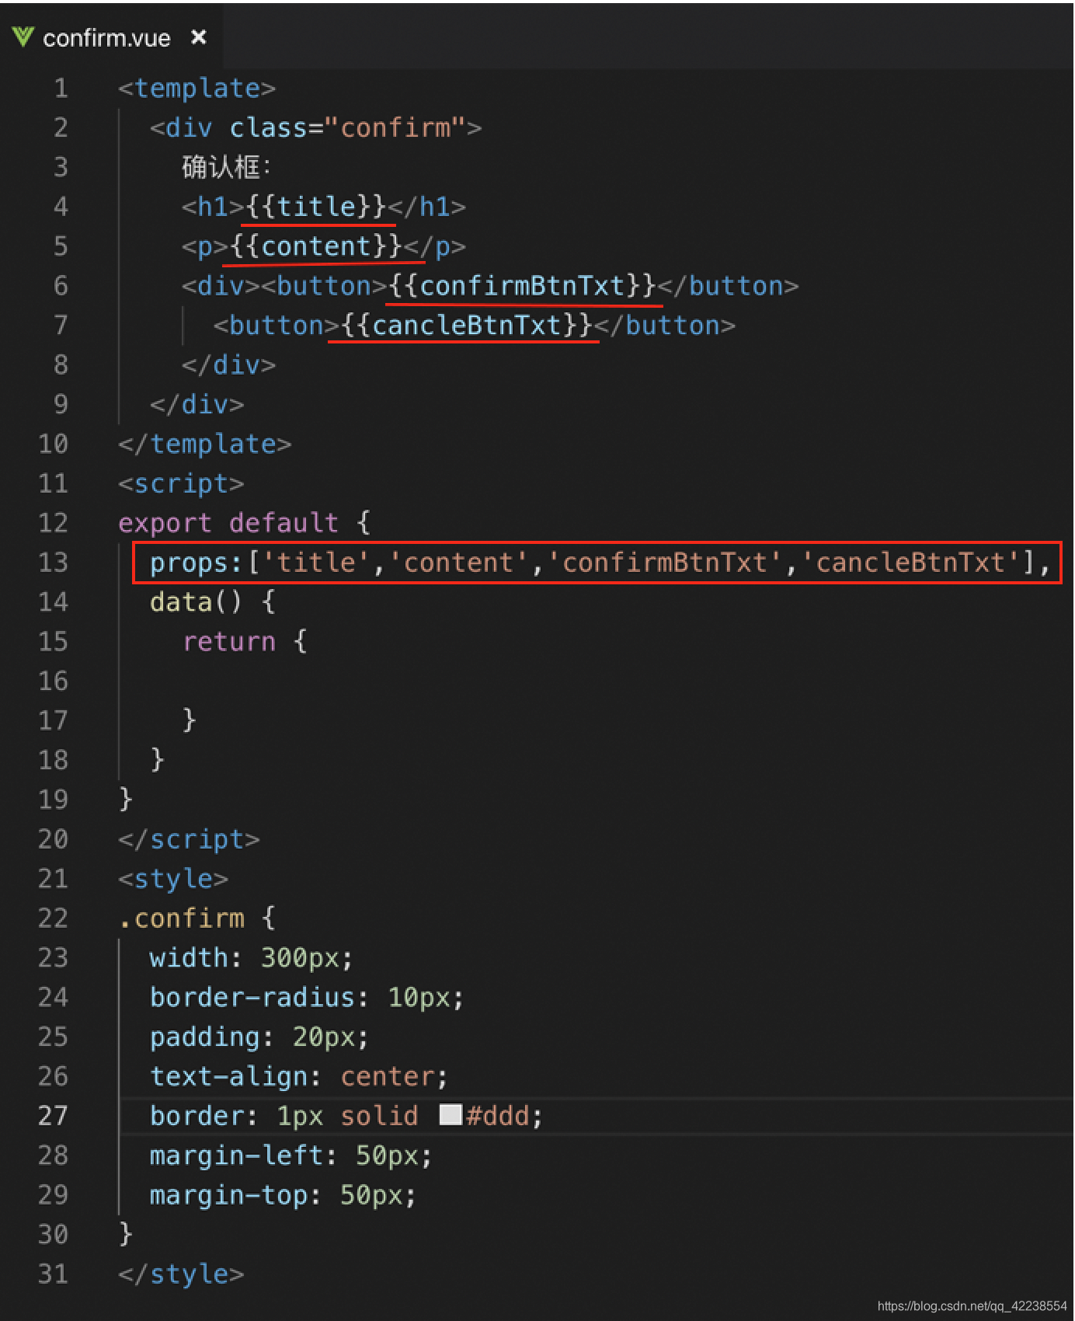Click the data() method declaration
This screenshot has height=1321, width=1075.
(x=213, y=601)
